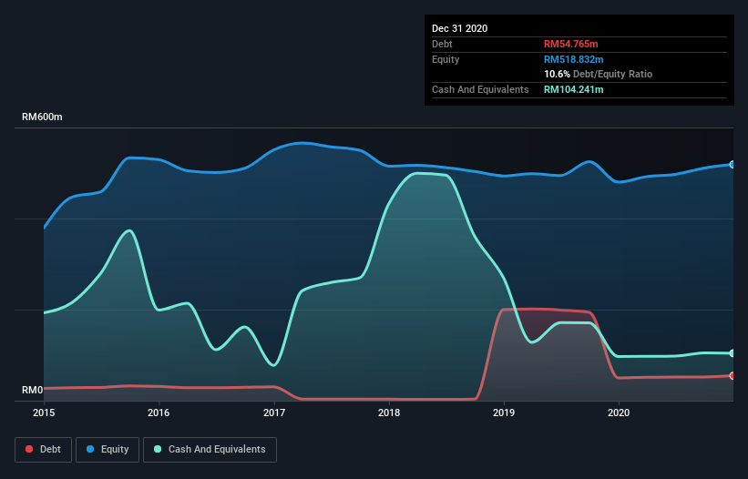Toggle Cash And Equivalents legend button
Image resolution: width=748 pixels, height=479 pixels.
pyautogui.click(x=210, y=450)
